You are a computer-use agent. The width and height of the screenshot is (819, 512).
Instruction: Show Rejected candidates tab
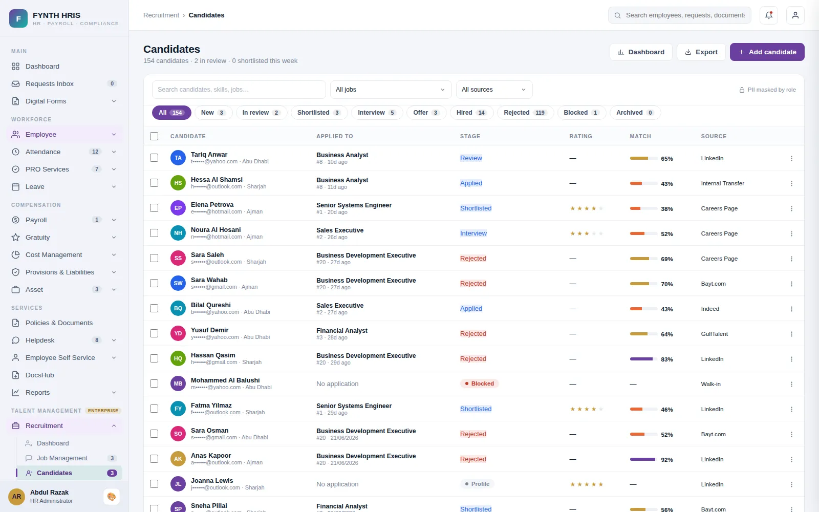(x=525, y=113)
